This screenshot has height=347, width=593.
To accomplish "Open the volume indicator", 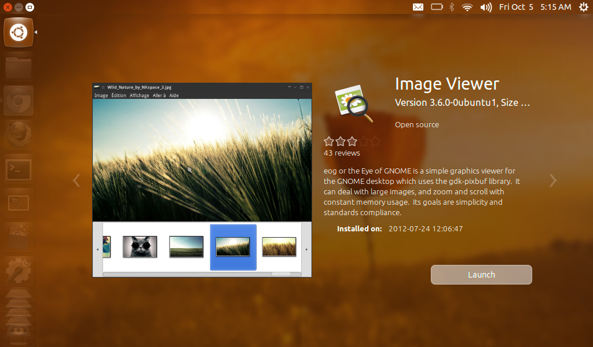I will click(x=485, y=7).
